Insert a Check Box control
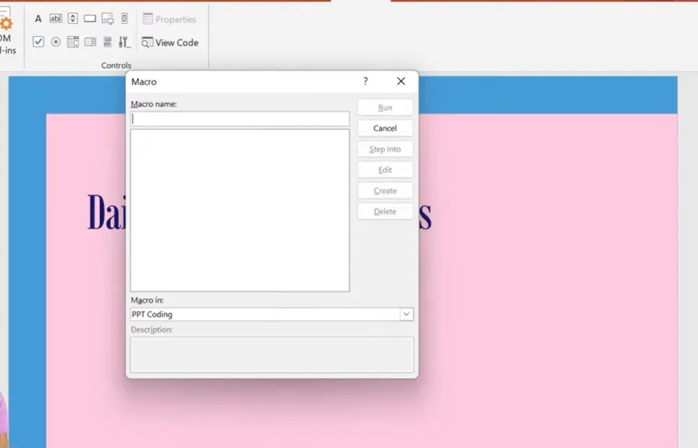Viewport: 698px width, 448px height. (38, 42)
